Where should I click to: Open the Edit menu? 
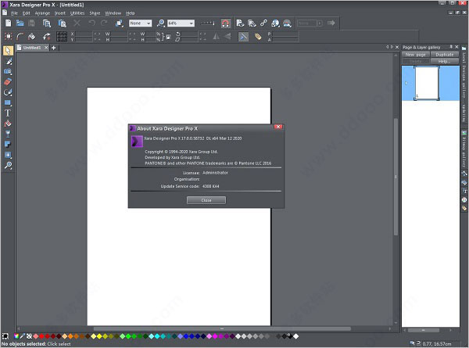[x=26, y=13]
